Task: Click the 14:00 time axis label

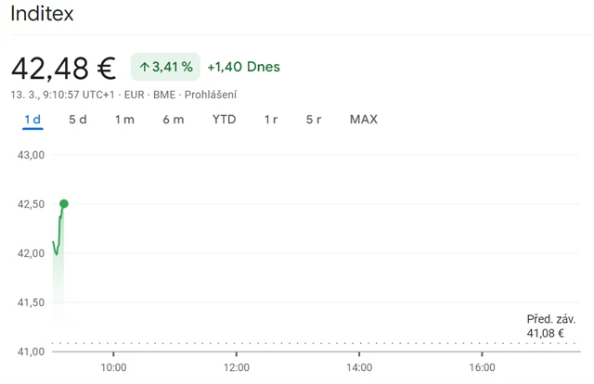Action: [x=359, y=367]
